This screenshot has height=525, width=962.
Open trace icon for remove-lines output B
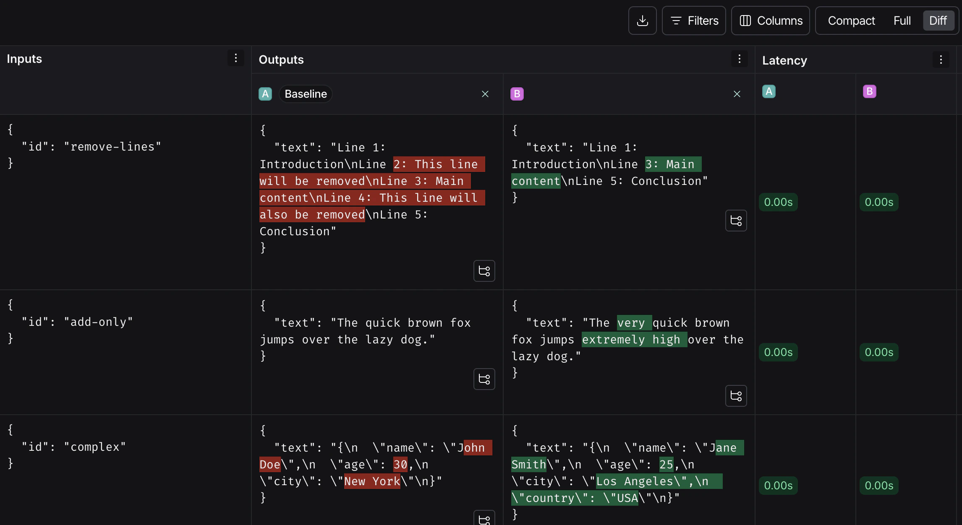(736, 221)
